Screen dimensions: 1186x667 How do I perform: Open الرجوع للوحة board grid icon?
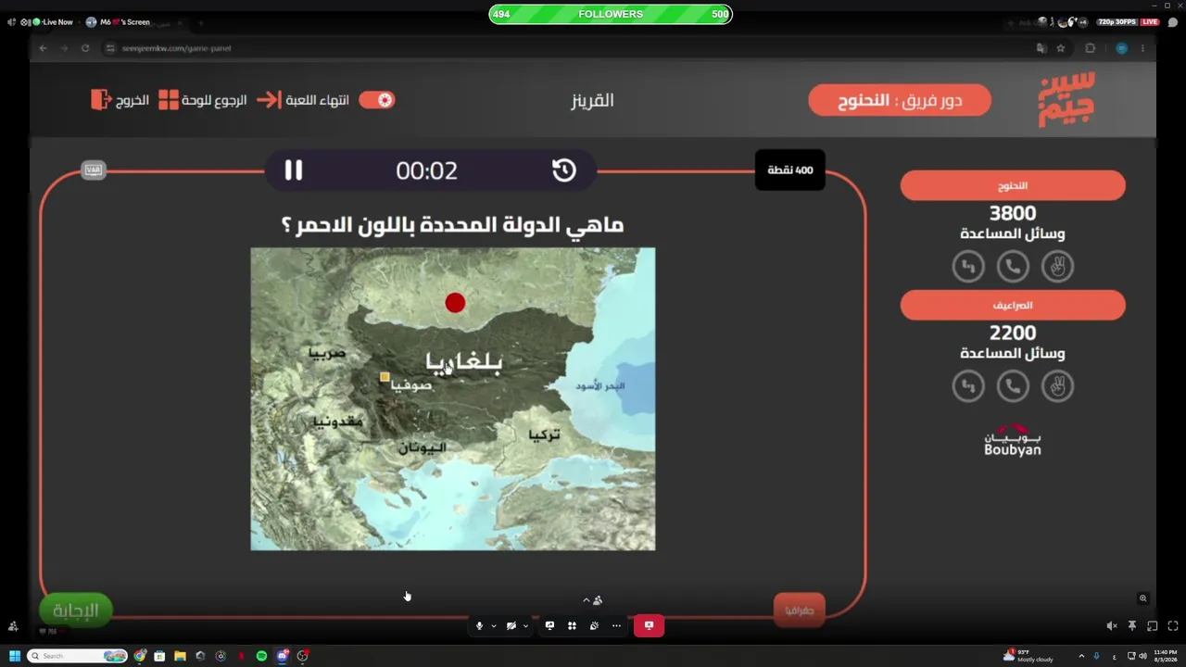tap(169, 100)
